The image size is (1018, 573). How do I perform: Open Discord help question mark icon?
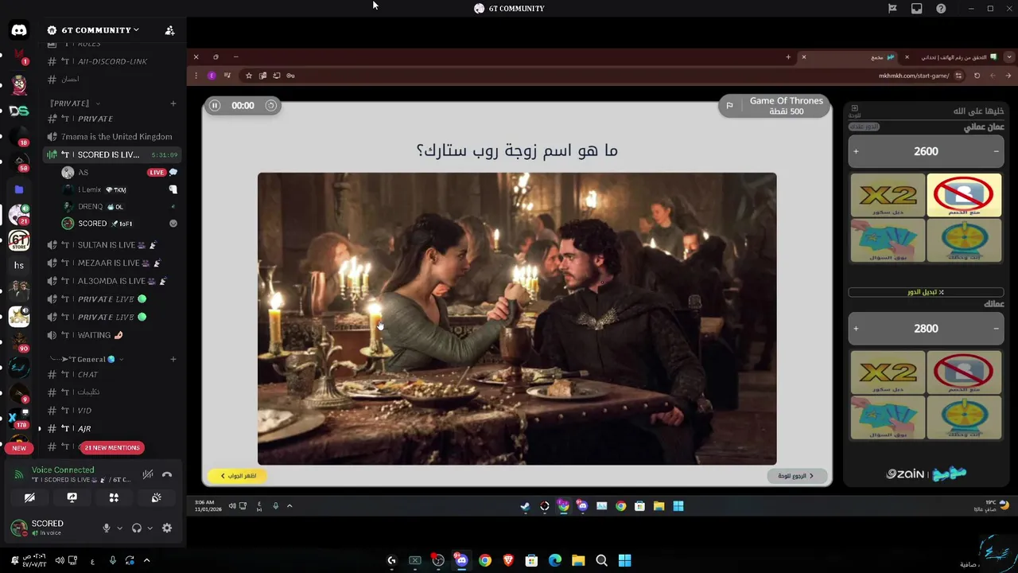941,8
